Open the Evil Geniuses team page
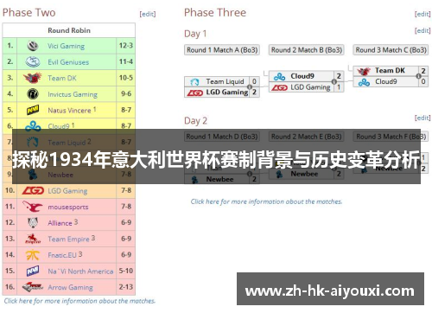The image size is (432, 313). (x=68, y=62)
